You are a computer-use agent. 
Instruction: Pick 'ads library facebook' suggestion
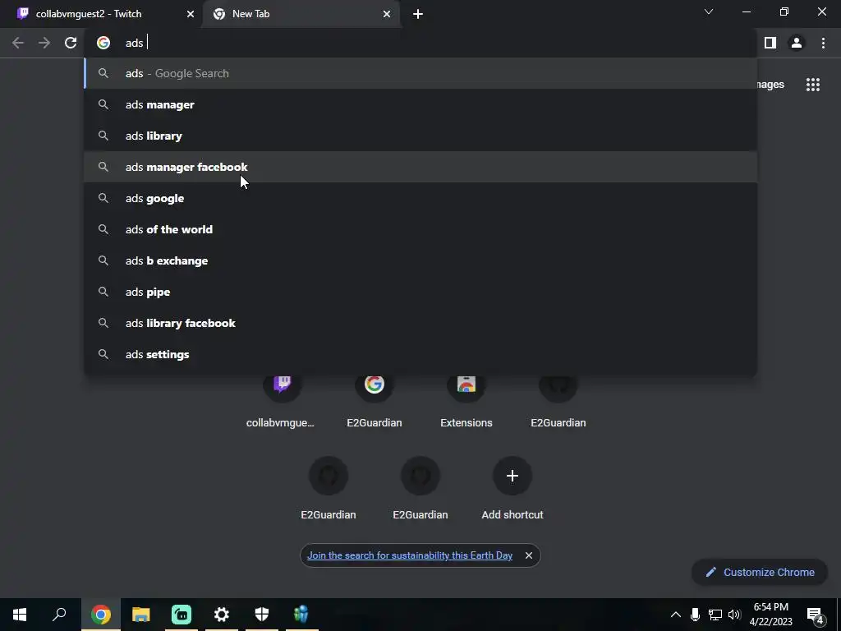coord(420,323)
